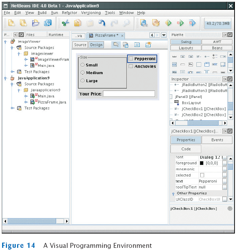Click the green Run Main Project icon

click(x=180, y=23)
